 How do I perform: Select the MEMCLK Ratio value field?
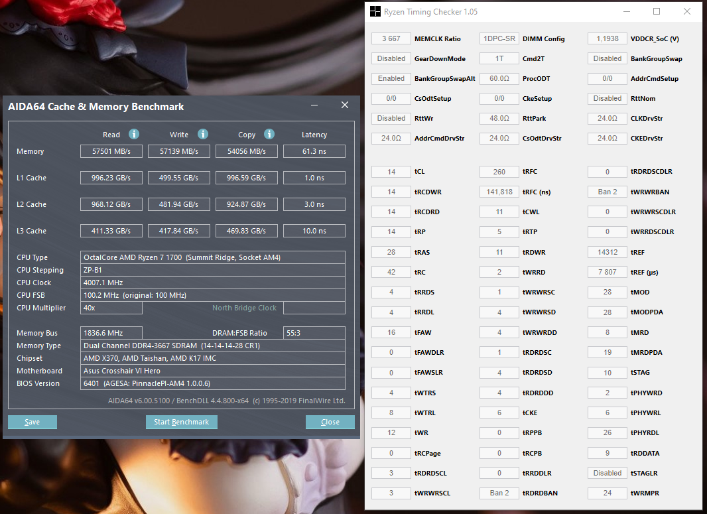[x=391, y=38]
